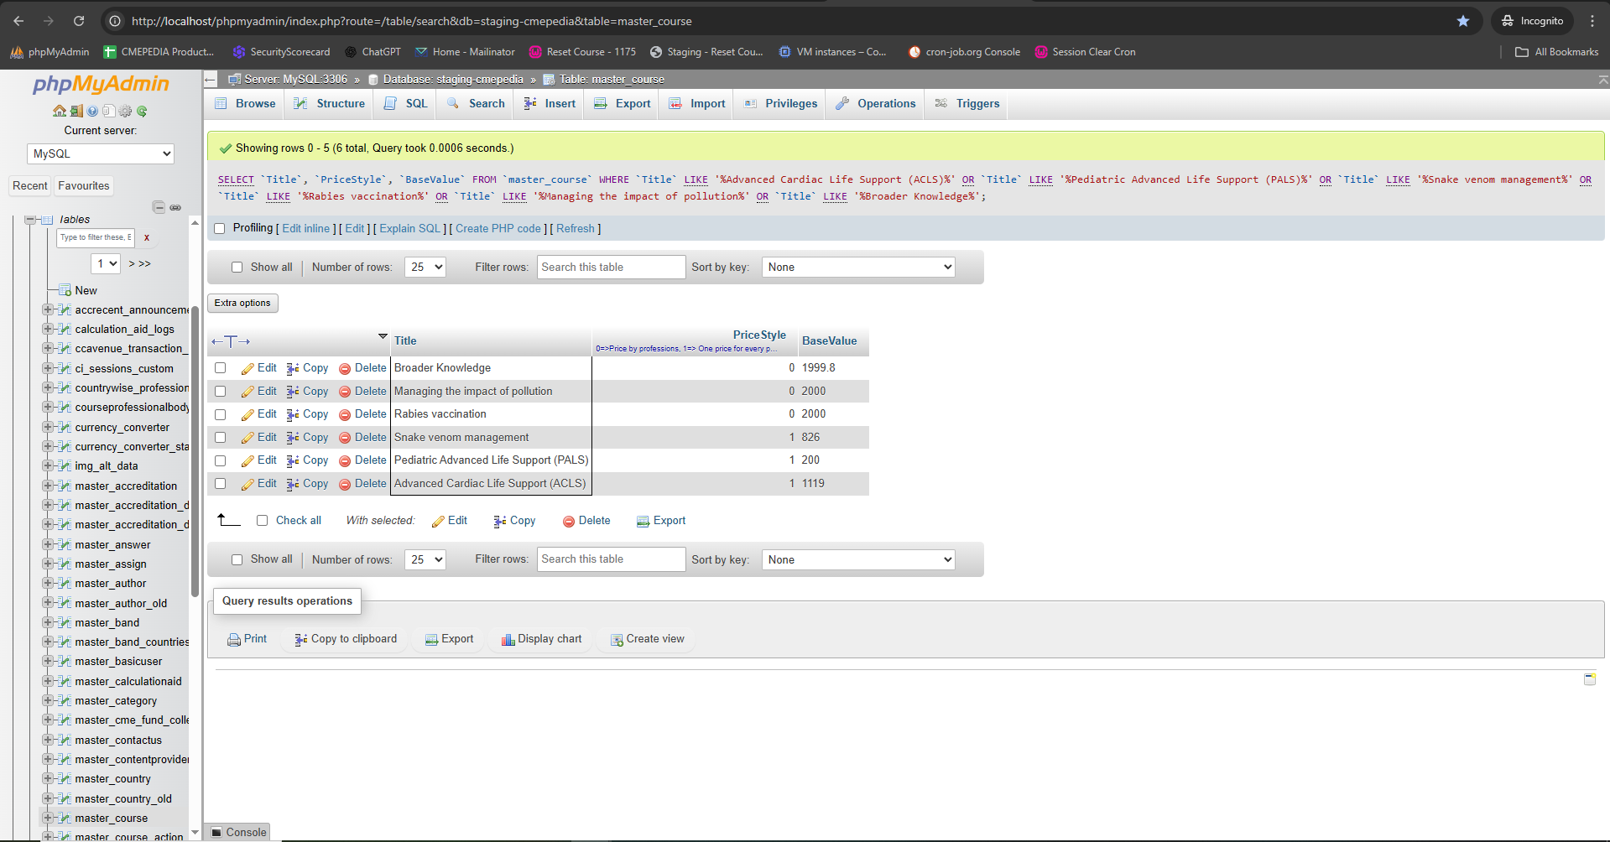
Task: Click Edit icon for Pediatric Advanced Life Support row
Action: point(247,461)
